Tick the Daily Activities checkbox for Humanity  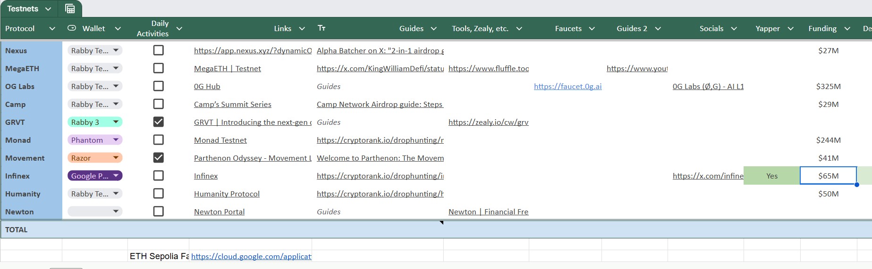159,193
